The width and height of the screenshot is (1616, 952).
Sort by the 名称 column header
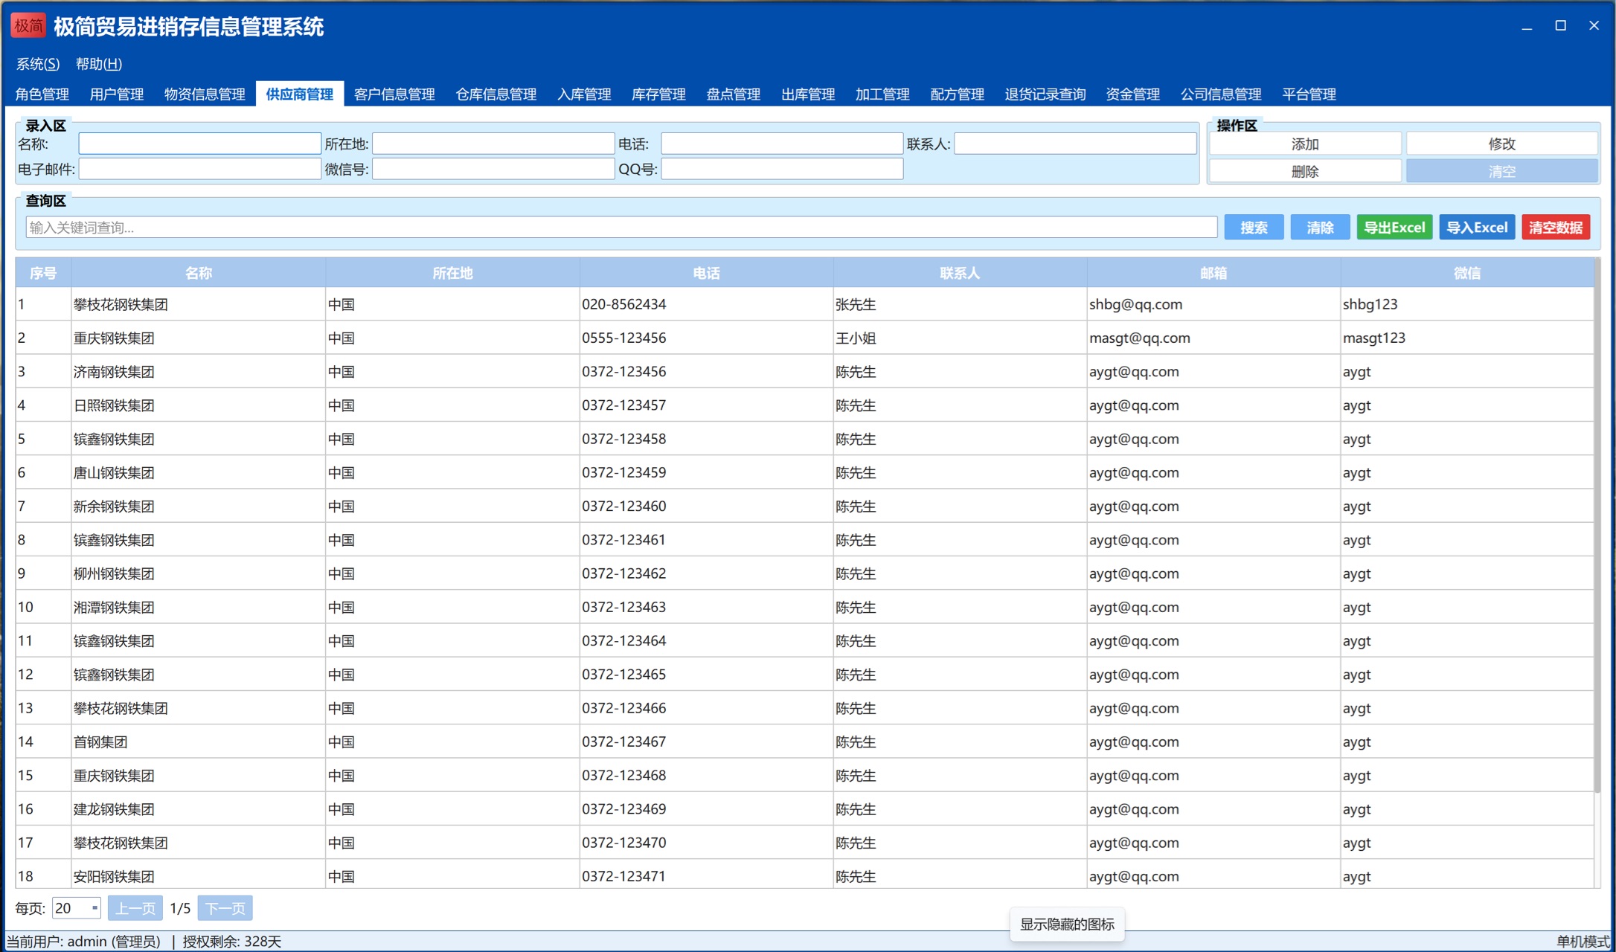click(199, 273)
